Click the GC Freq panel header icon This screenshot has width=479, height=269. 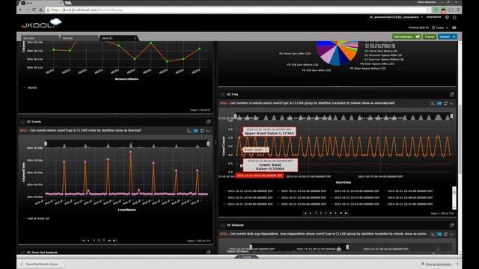tap(222, 95)
